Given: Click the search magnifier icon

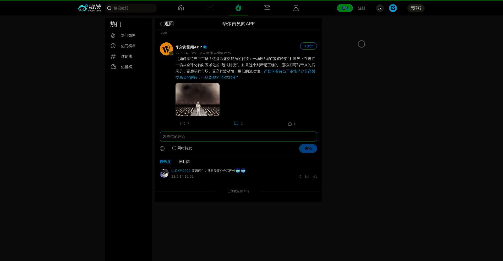Looking at the screenshot, I should coord(110,8).
